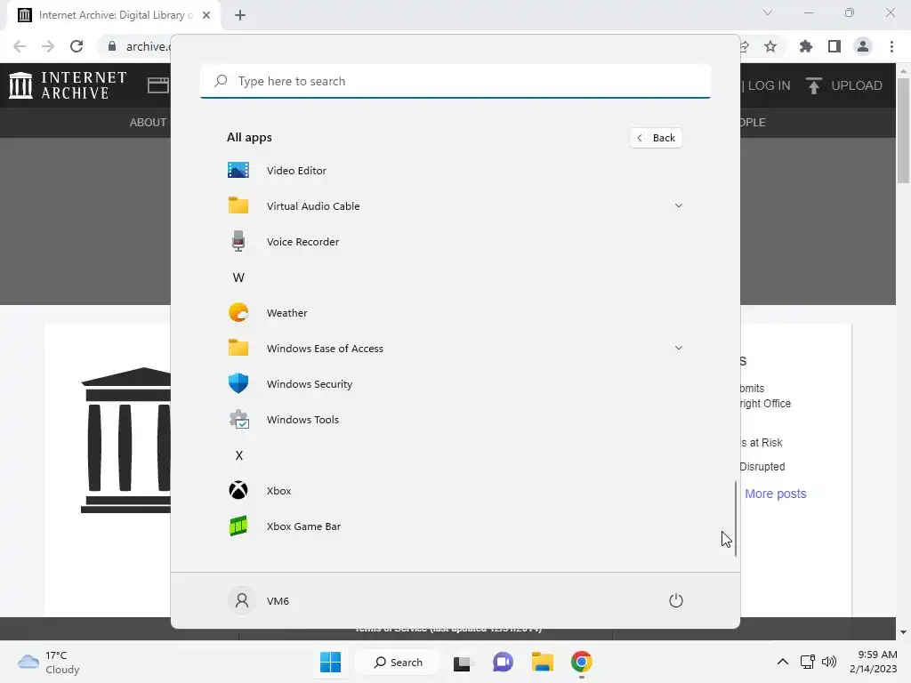Click the Internet Archive upload arrow icon

point(813,85)
